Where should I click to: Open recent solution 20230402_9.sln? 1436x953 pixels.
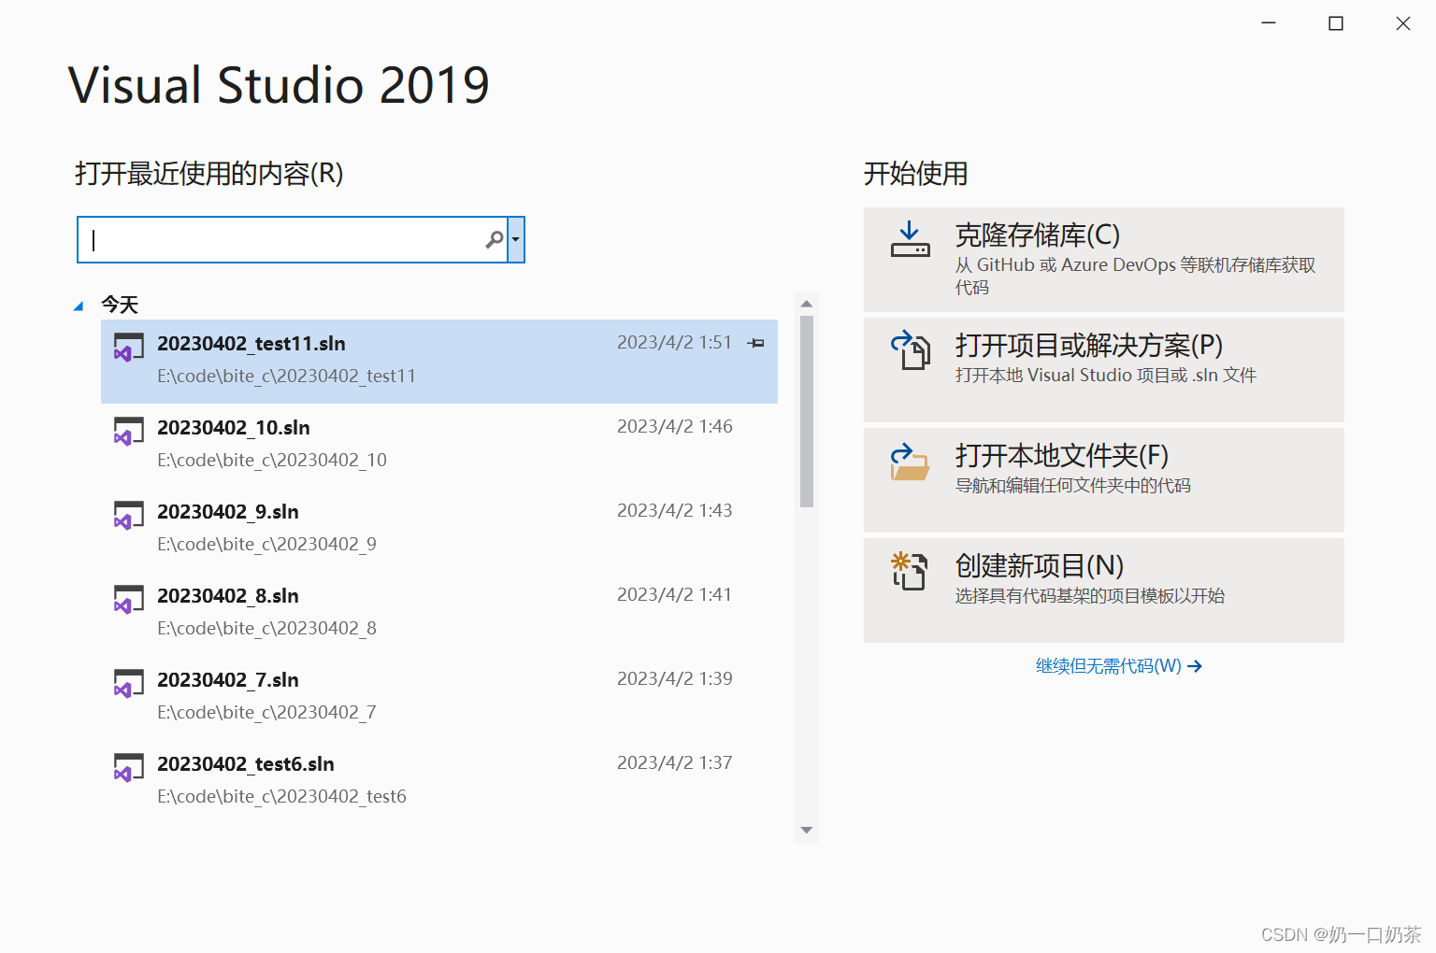click(x=228, y=512)
